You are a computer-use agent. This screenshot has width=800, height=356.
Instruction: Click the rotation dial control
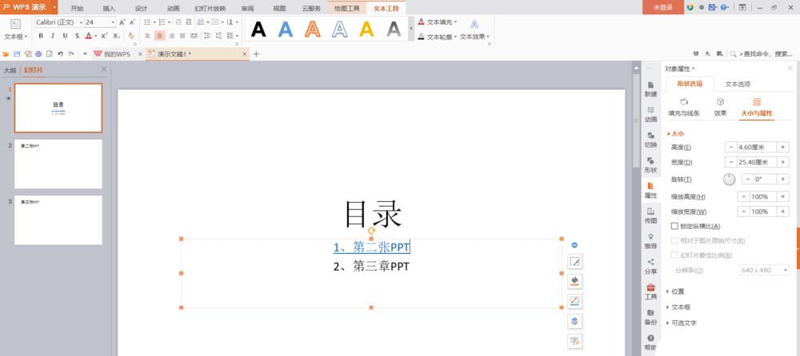730,180
